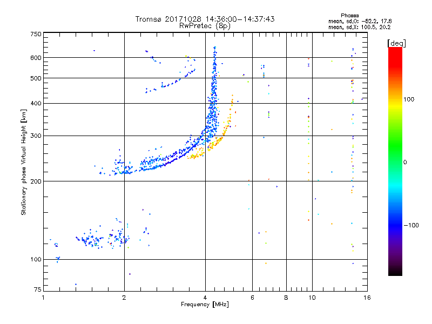Click the x-axis tick label '8'
This screenshot has width=432, height=324.
click(286, 298)
